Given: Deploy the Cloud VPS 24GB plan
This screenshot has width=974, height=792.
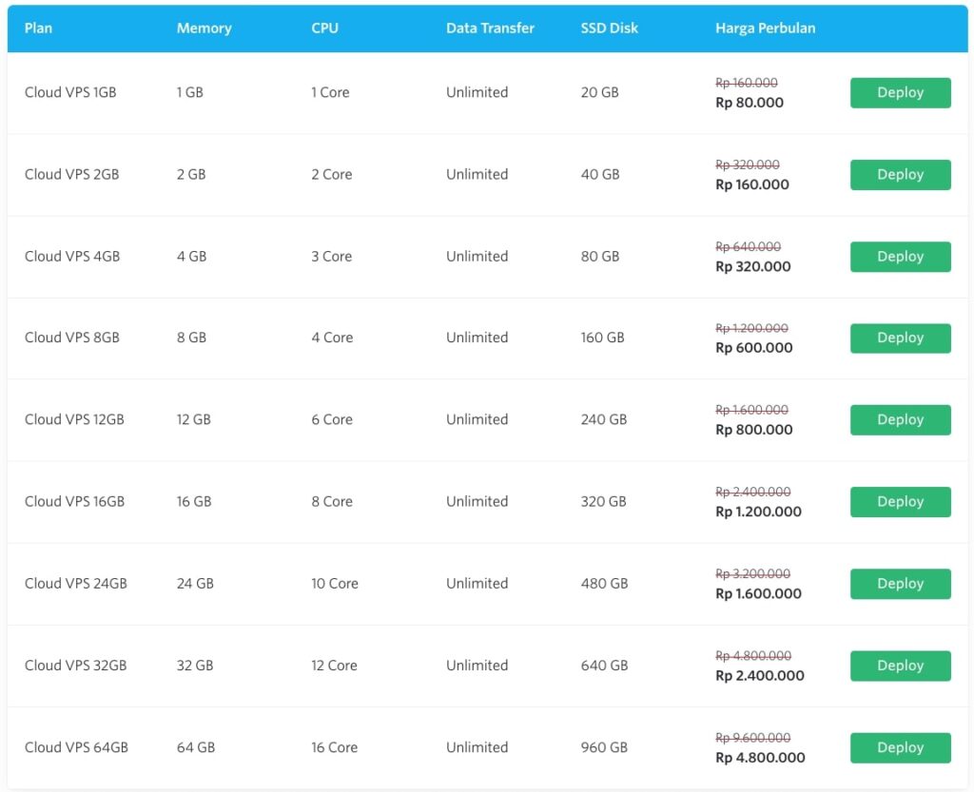Looking at the screenshot, I should [x=900, y=584].
